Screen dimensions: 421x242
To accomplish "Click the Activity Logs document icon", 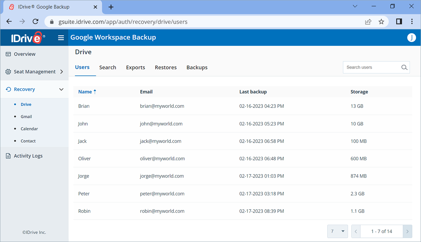I will [x=8, y=156].
